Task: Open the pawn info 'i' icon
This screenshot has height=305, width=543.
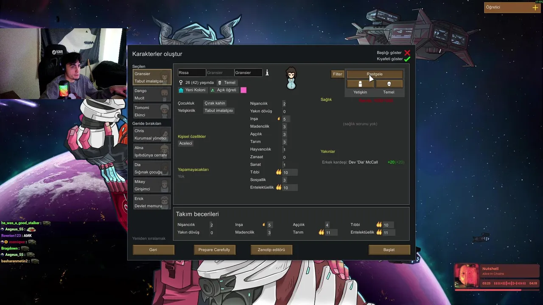Action: pos(267,73)
